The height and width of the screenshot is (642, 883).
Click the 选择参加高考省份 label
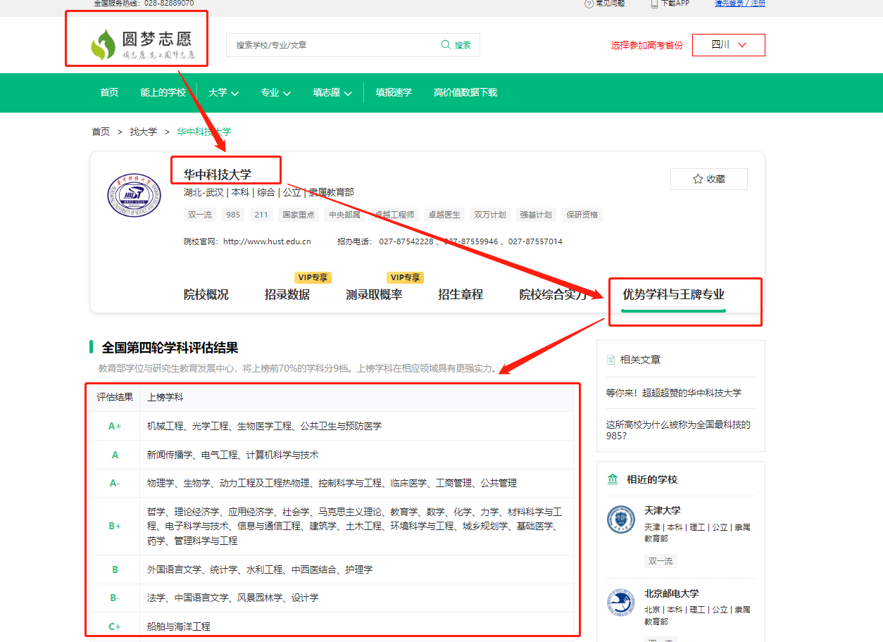(x=647, y=45)
